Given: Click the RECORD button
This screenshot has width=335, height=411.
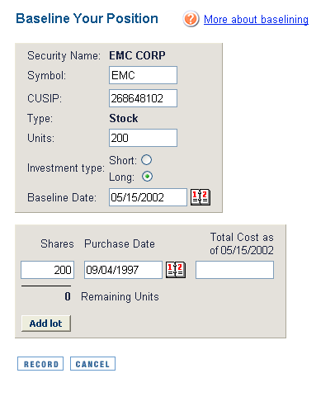Looking at the screenshot, I should pos(40,364).
